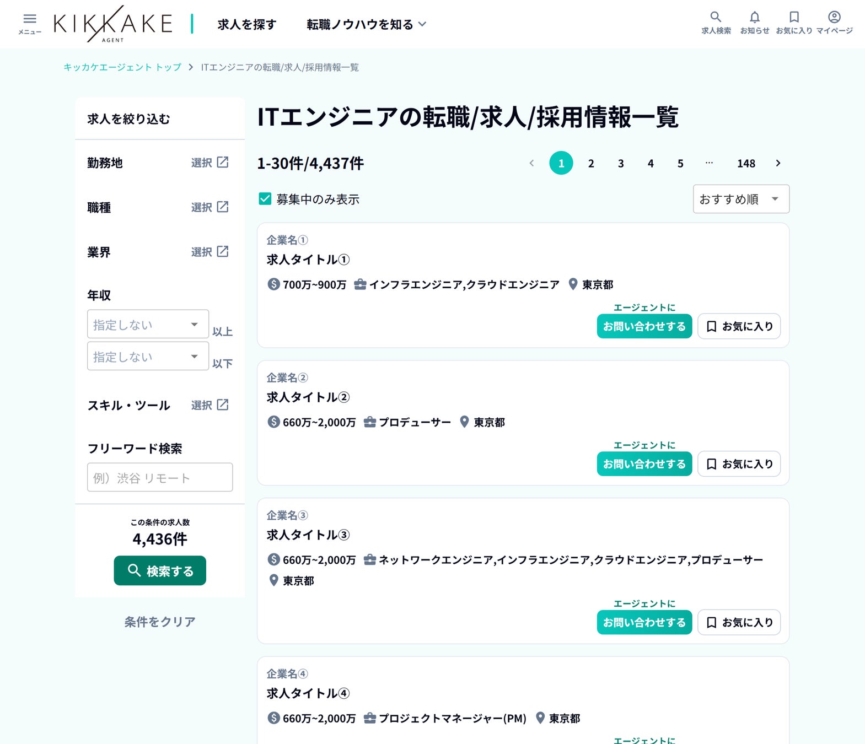Viewport: 865px width, 744px height.
Task: Open マイページ profile icon
Action: click(834, 18)
